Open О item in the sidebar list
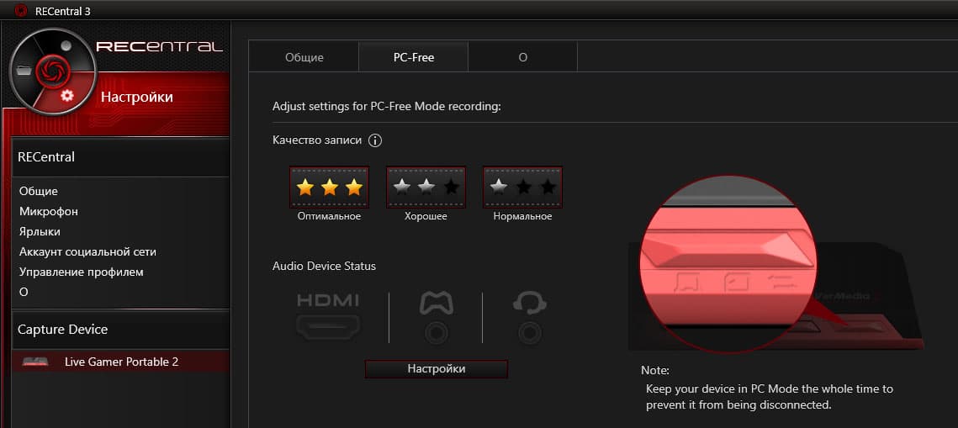958x428 pixels. point(24,292)
